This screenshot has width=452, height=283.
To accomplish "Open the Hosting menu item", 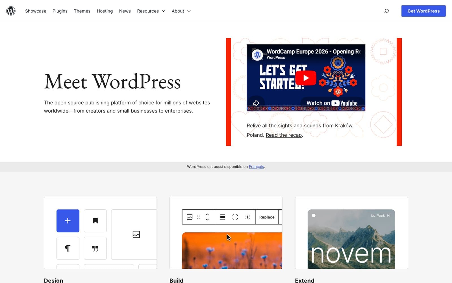I will pos(105,11).
